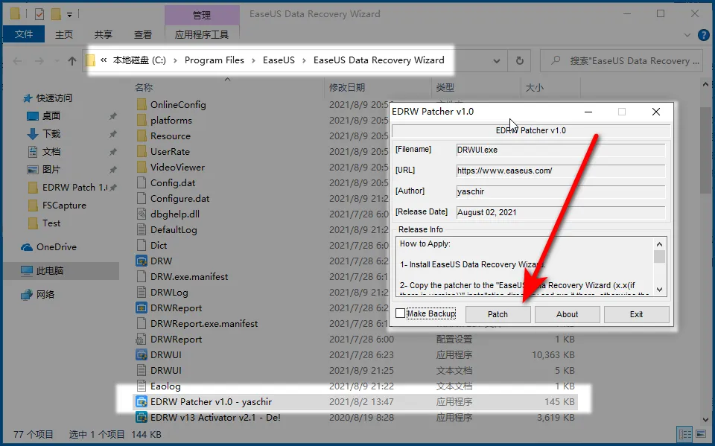This screenshot has height=446, width=715.
Task: Click the Author field showing yaschir
Action: coord(560,191)
